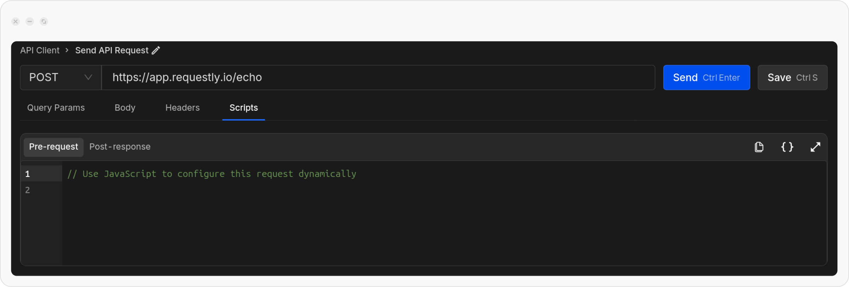Image resolution: width=849 pixels, height=287 pixels.
Task: Navigate back via the API Client breadcrumb
Action: pyautogui.click(x=40, y=50)
